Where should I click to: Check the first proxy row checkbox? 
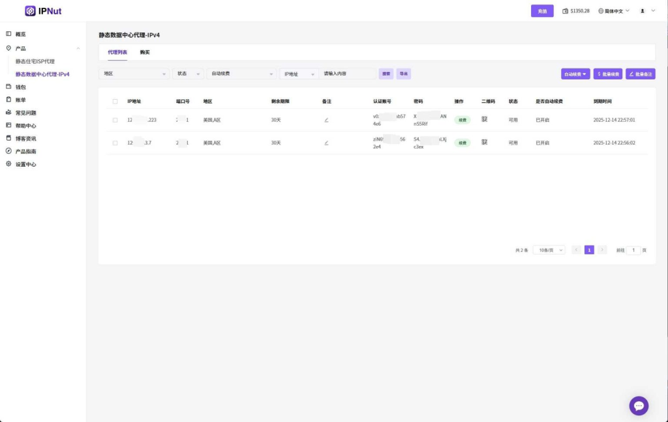pyautogui.click(x=115, y=120)
